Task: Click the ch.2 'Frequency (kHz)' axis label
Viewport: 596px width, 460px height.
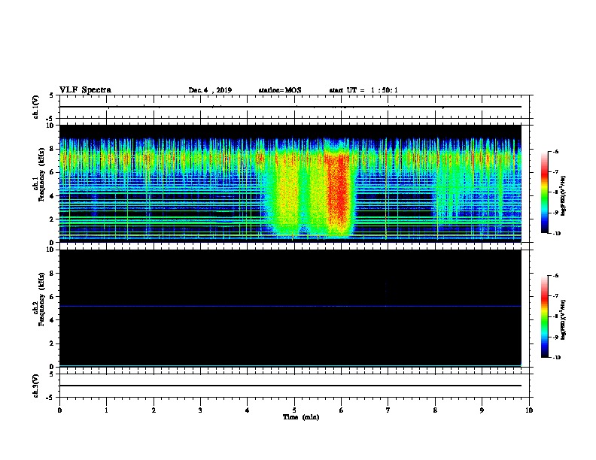Action: pos(41,299)
